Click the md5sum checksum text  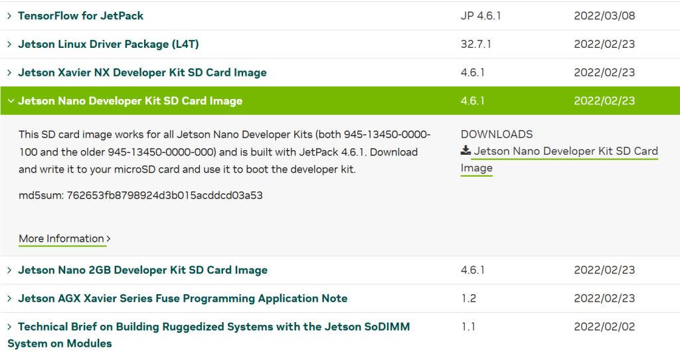141,196
